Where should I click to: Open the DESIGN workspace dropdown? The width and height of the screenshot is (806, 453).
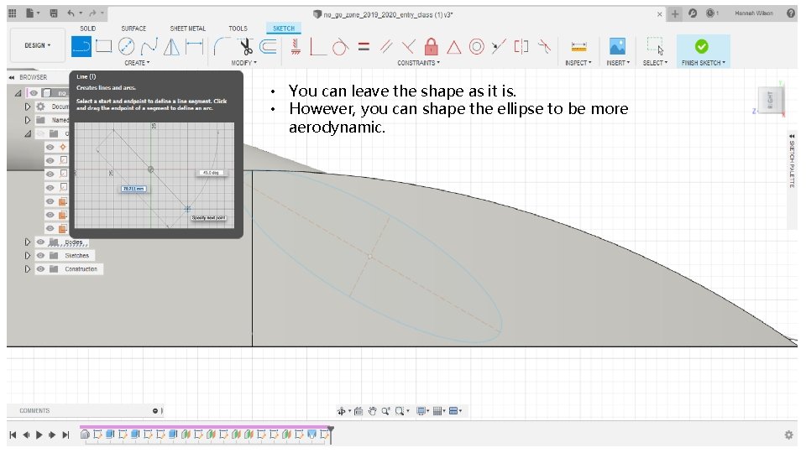(x=38, y=45)
